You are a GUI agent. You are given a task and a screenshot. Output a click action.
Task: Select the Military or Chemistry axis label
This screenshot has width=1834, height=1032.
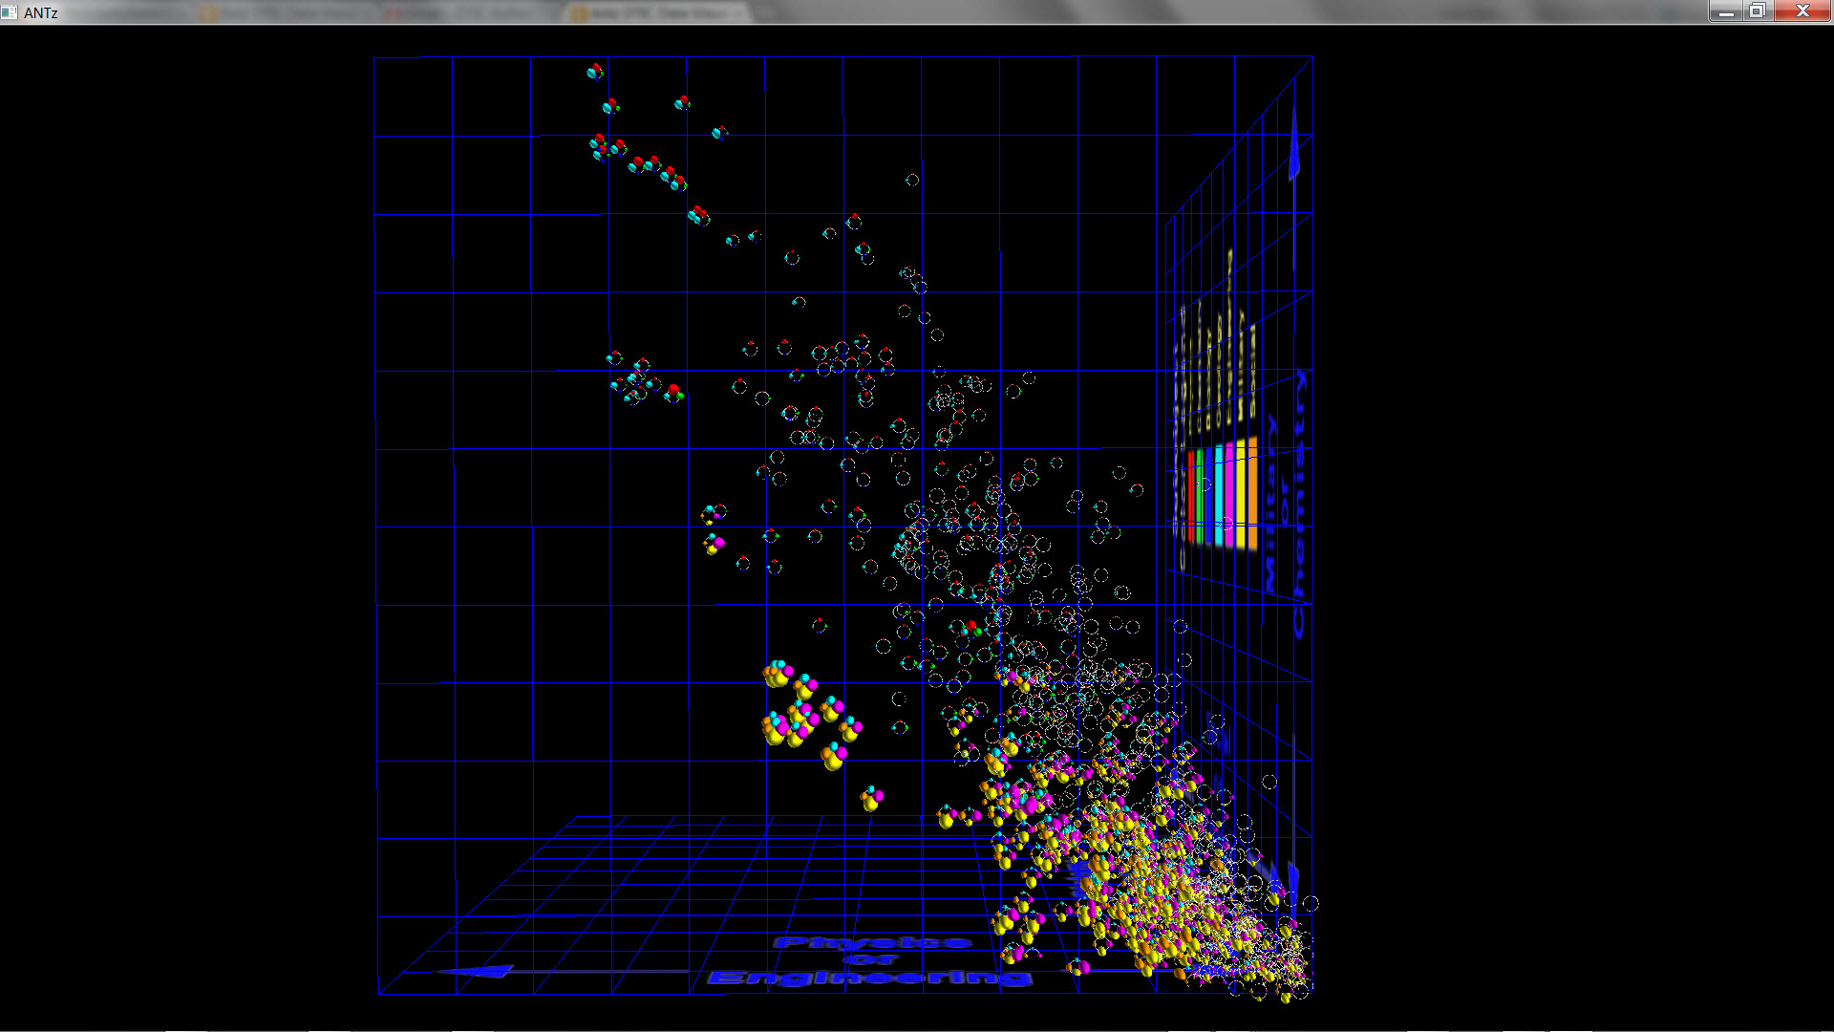(x=1285, y=502)
